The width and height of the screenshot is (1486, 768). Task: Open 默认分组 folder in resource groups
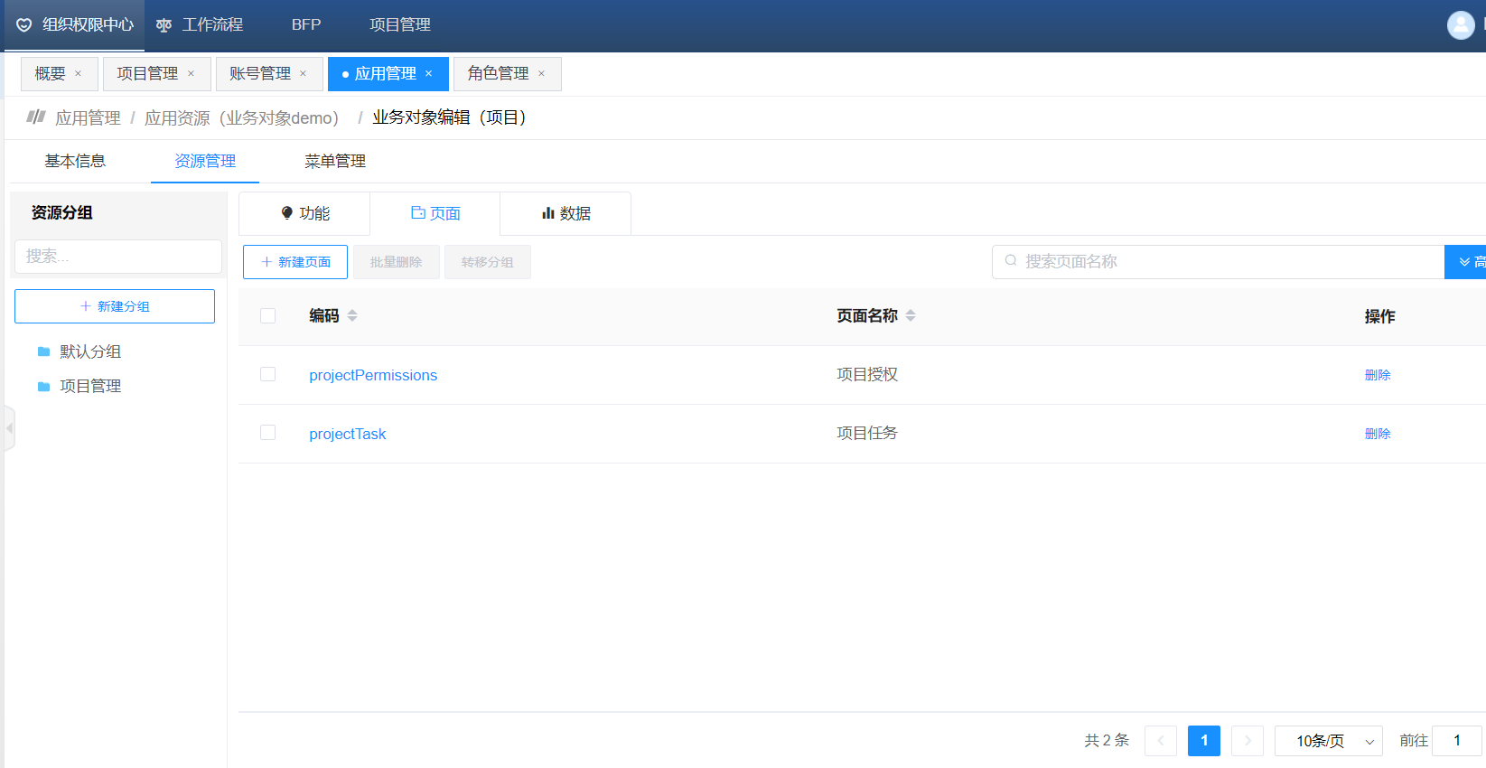pyautogui.click(x=89, y=351)
